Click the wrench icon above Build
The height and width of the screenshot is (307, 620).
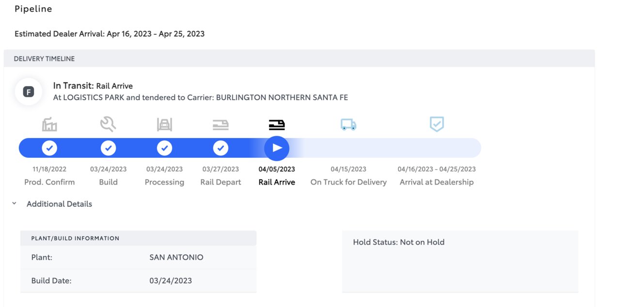point(108,124)
